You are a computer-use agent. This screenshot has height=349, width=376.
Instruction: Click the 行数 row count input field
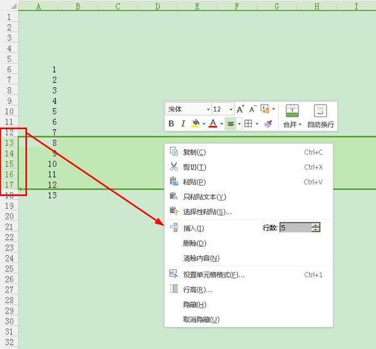coord(295,227)
